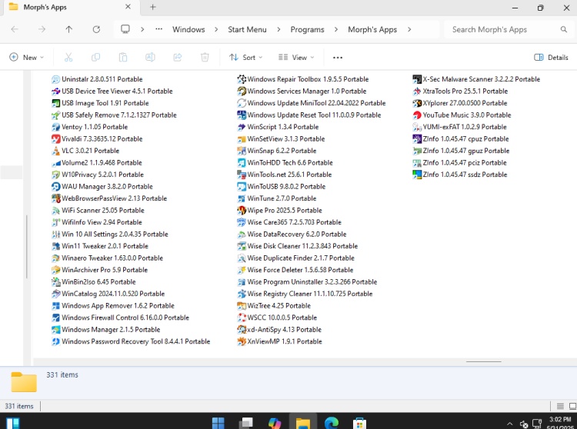Open Copilot from the taskbar

point(275,423)
